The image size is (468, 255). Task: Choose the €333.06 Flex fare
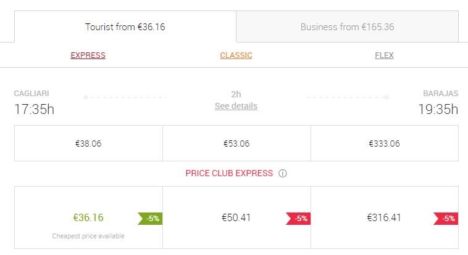click(384, 144)
